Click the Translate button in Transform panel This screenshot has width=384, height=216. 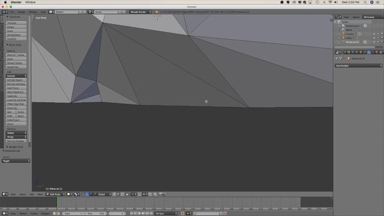click(x=16, y=23)
